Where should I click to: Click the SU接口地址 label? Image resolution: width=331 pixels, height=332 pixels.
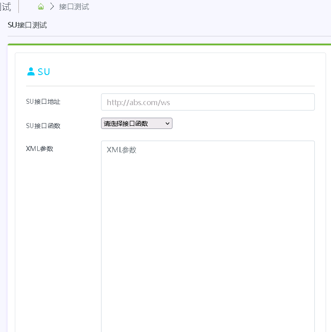(x=43, y=102)
